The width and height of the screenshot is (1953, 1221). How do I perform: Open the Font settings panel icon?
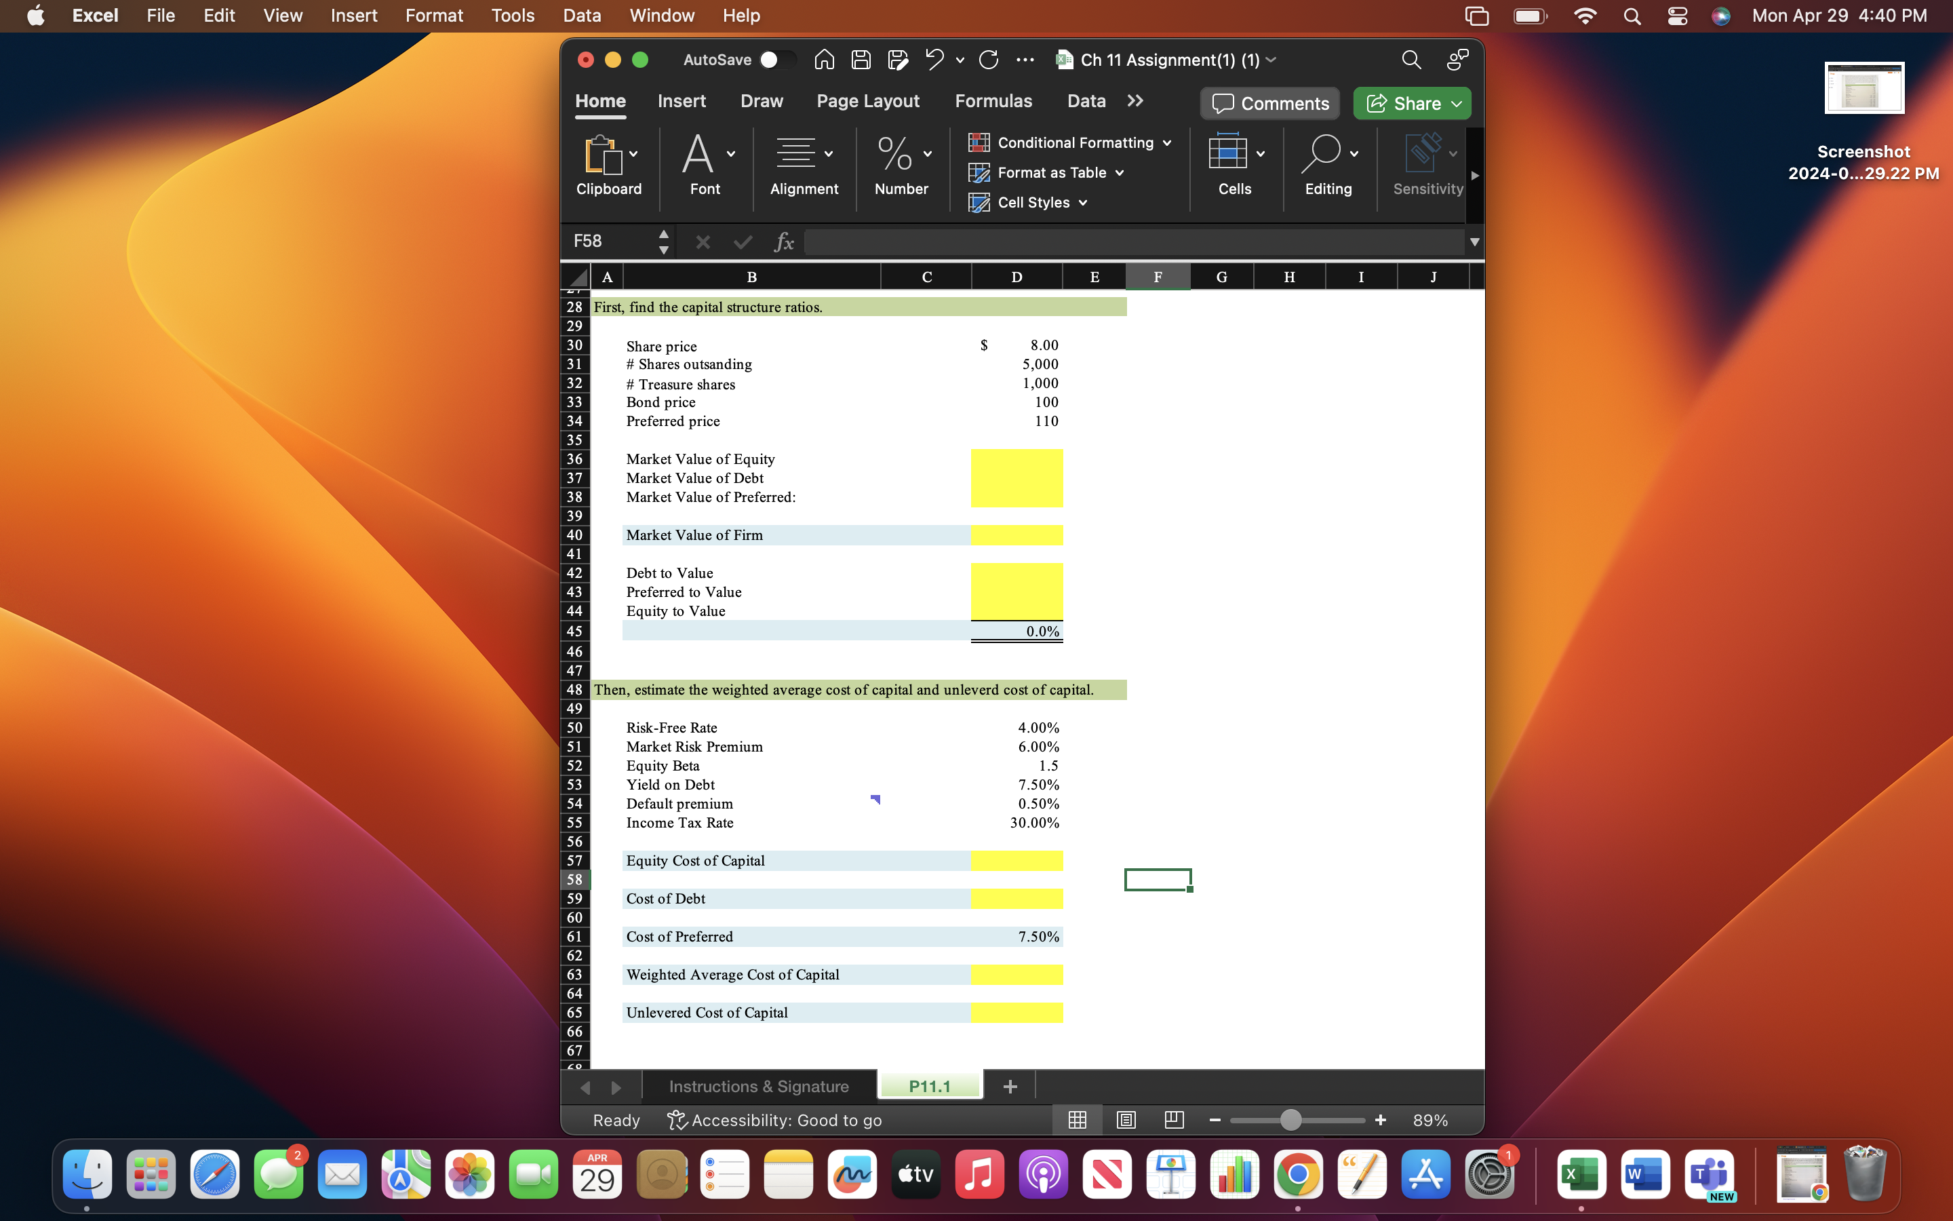(699, 155)
